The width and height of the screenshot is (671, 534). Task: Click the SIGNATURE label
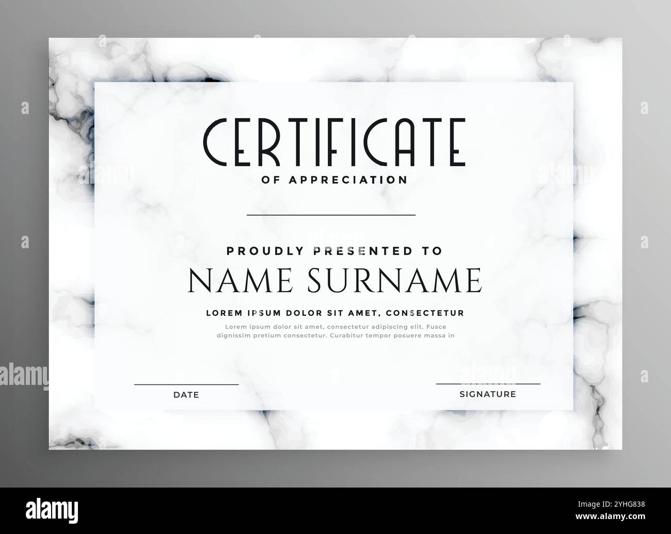pos(488,394)
